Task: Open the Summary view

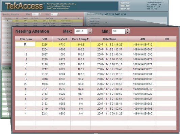Action: click(125, 3)
